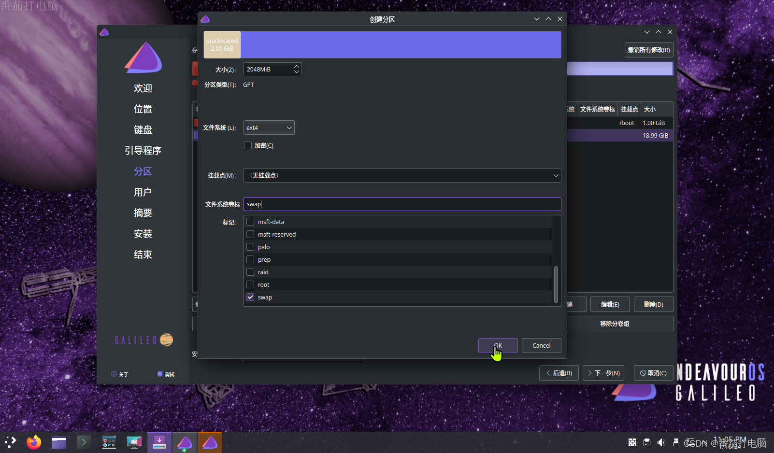Open the terminal from the taskbar

(84, 442)
